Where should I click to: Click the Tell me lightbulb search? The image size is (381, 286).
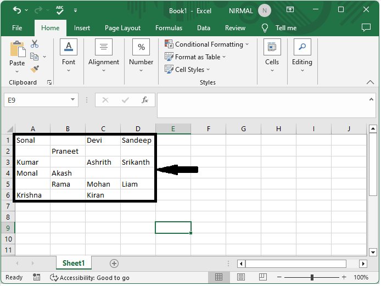(279, 28)
